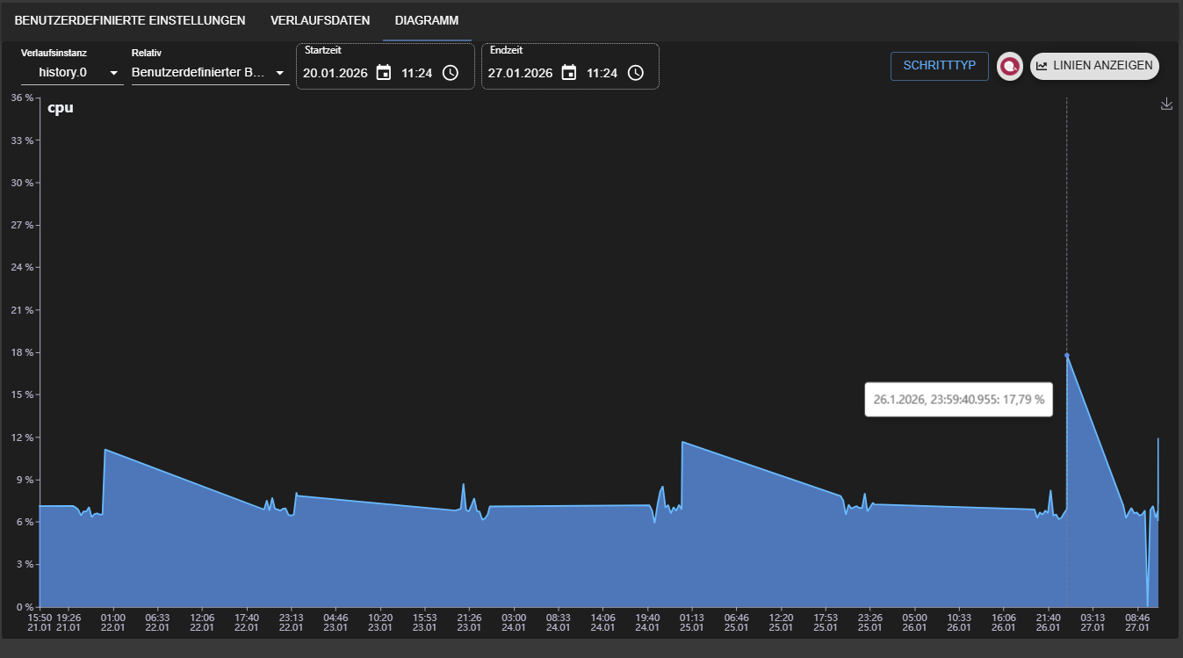Open the calendar picker for Endzeit
This screenshot has width=1183, height=658.
tap(569, 73)
